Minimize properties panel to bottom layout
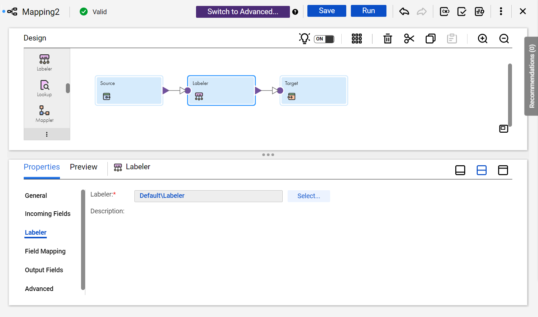This screenshot has height=317, width=538. pos(460,170)
